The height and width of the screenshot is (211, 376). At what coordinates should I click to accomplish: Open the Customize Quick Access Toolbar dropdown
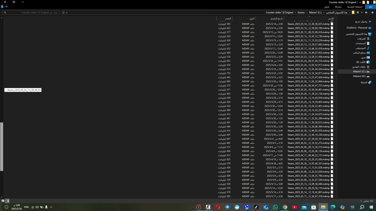(x=360, y=2)
